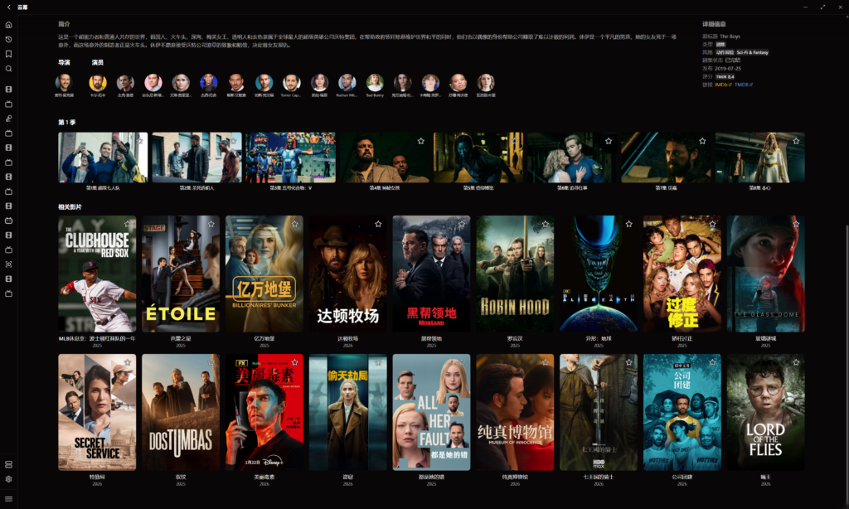
Task: Open the face-scan library icon in sidebar
Action: [8, 264]
